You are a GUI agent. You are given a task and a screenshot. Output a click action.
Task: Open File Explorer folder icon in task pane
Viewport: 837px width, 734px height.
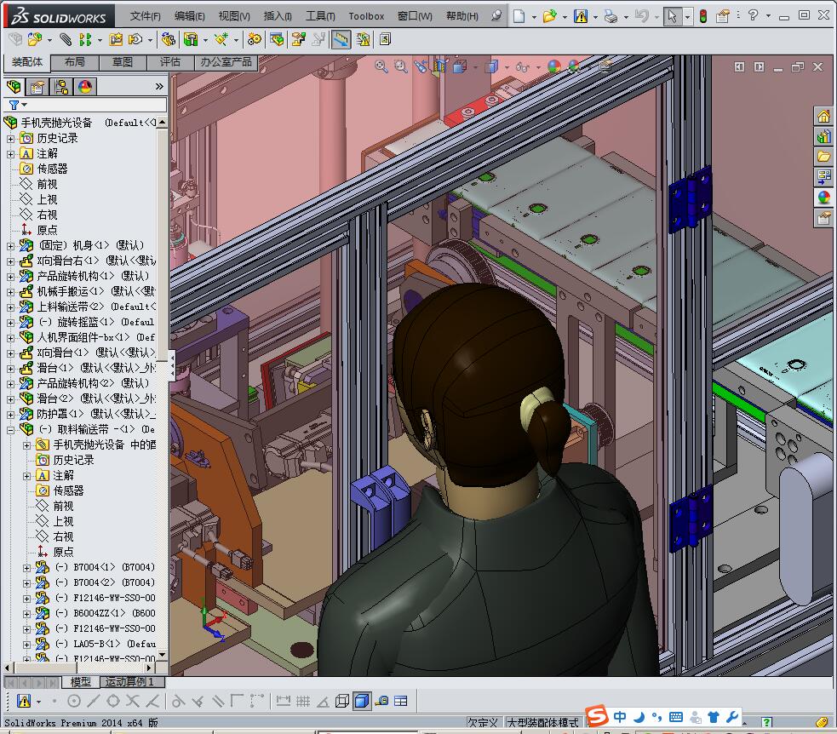(823, 157)
